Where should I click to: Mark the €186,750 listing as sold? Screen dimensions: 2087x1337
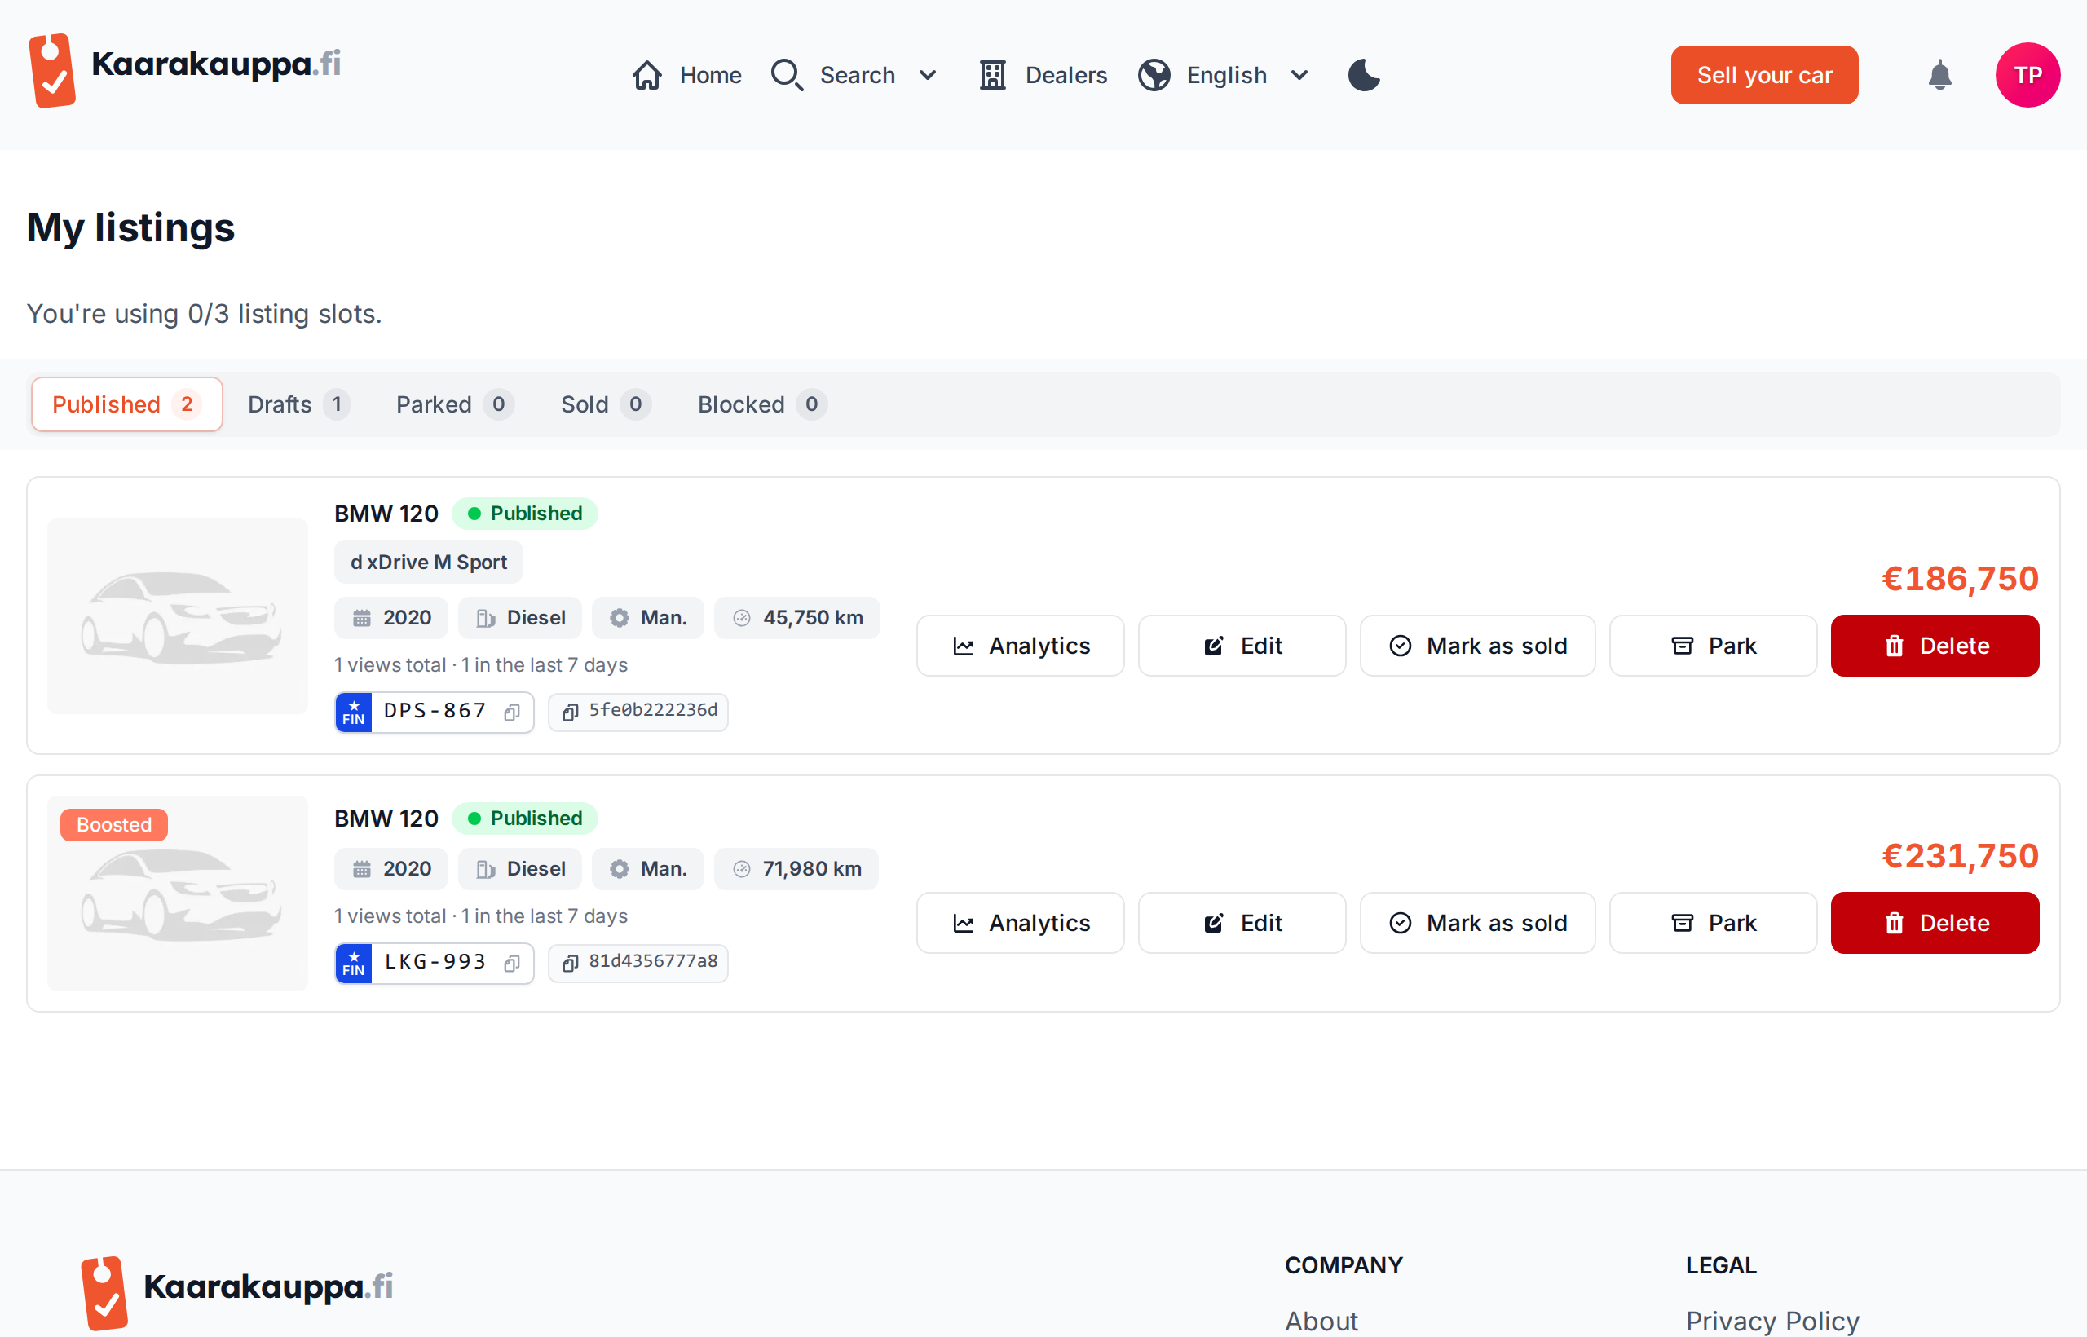1477,646
